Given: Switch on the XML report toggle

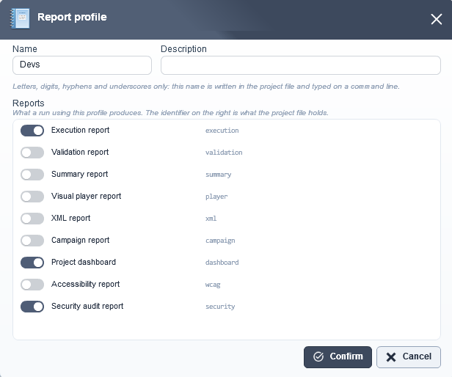Looking at the screenshot, I should coord(32,219).
